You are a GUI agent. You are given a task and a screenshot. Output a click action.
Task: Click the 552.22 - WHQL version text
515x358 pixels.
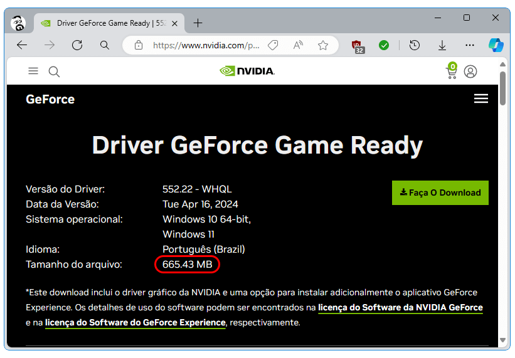(x=197, y=189)
